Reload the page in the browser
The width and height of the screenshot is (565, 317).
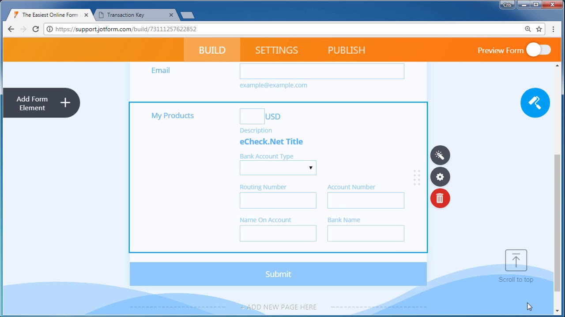point(35,29)
